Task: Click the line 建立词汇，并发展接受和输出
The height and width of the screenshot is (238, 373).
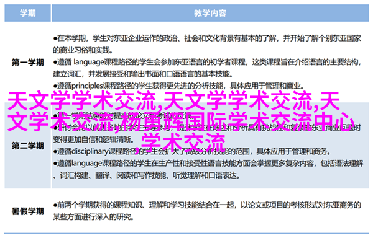Action: click(x=142, y=74)
